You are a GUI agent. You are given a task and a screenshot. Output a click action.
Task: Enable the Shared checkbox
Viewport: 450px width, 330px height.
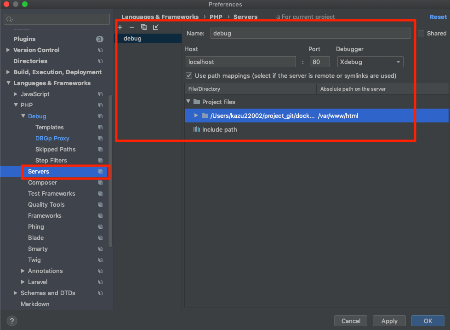pos(421,33)
